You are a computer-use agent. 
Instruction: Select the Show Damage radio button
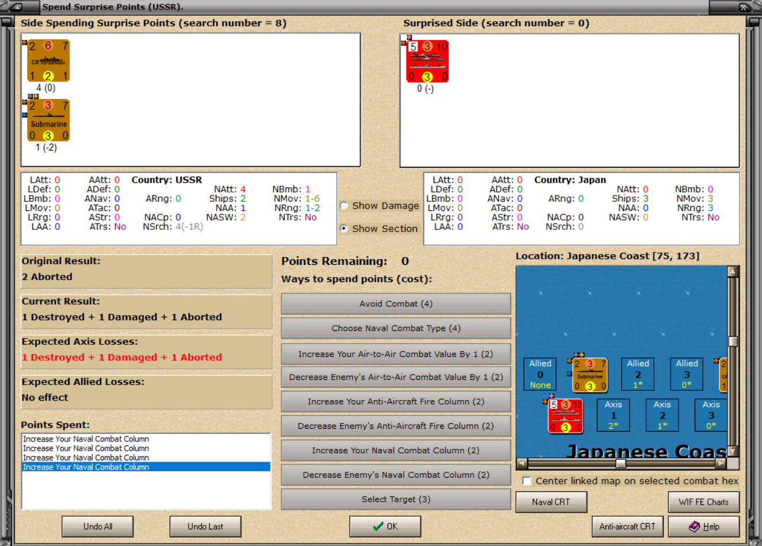[x=344, y=206]
